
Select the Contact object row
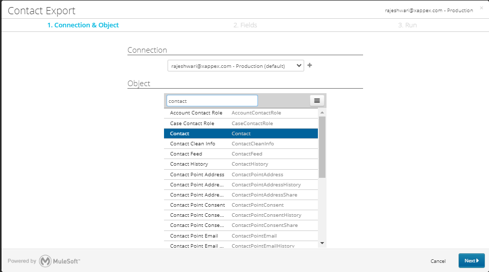pyautogui.click(x=241, y=134)
